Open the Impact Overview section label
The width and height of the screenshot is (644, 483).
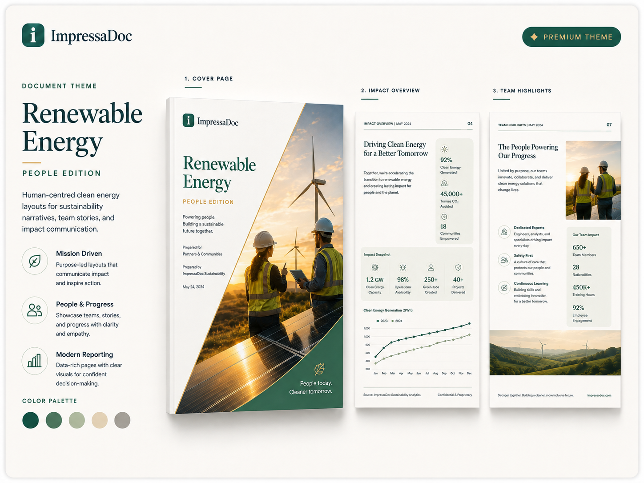pyautogui.click(x=390, y=91)
